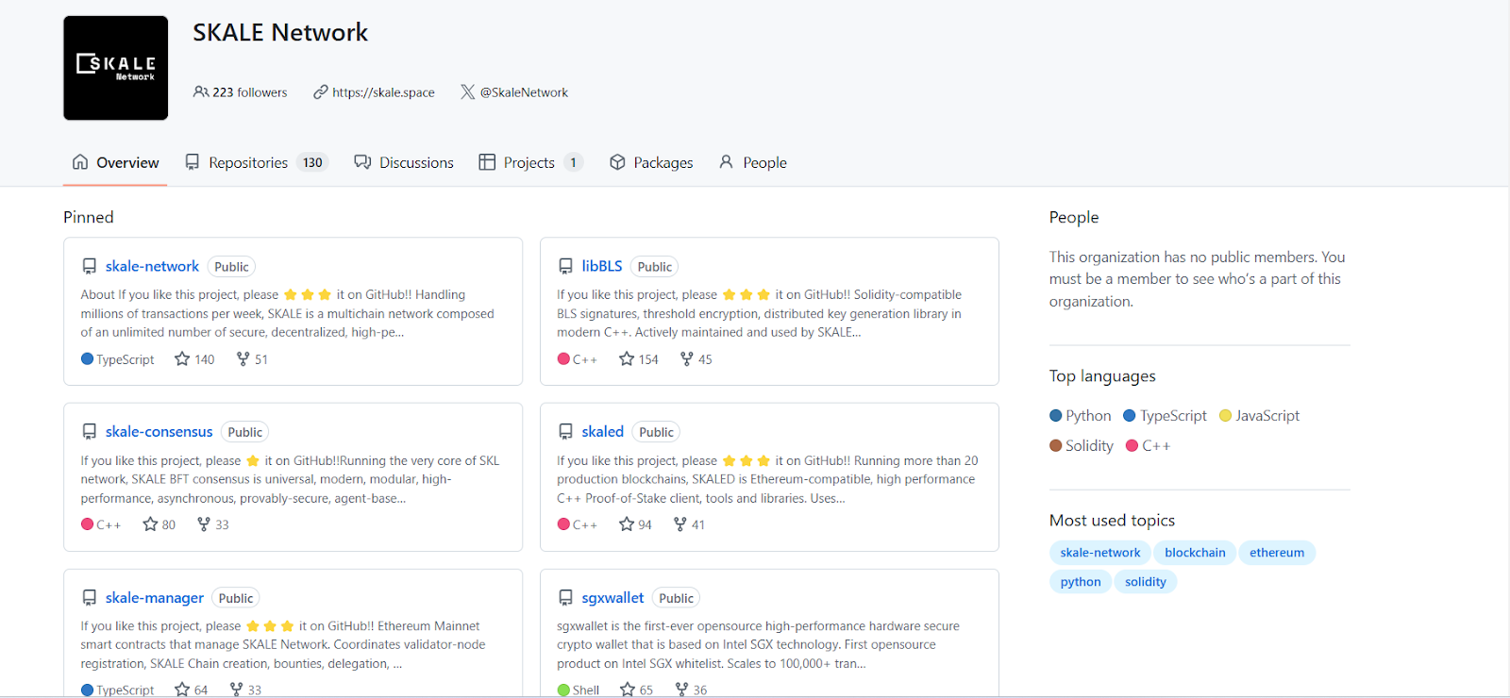Click the fork icon on libBLS card
Image resolution: width=1510 pixels, height=698 pixels.
687,359
